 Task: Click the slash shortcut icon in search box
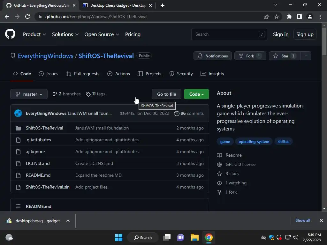pos(262,34)
